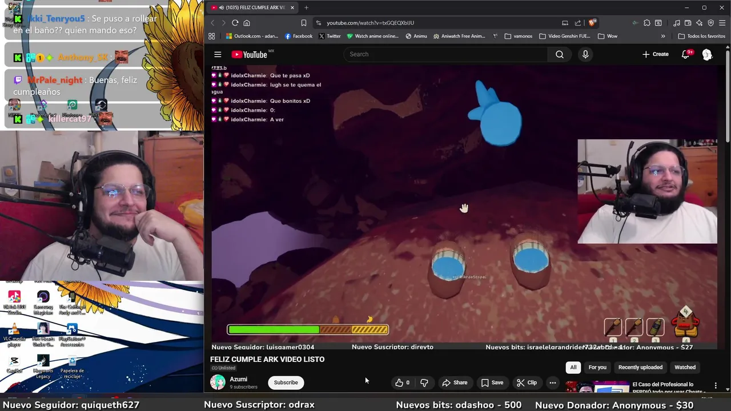The width and height of the screenshot is (731, 411).
Task: Open YouTube notifications bell
Action: (685, 54)
